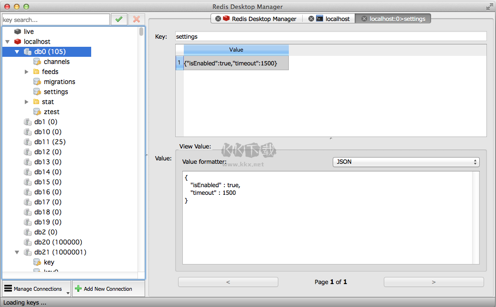Close the localhost:0>settings tab
Screen dimensions: 496x307
(364, 19)
